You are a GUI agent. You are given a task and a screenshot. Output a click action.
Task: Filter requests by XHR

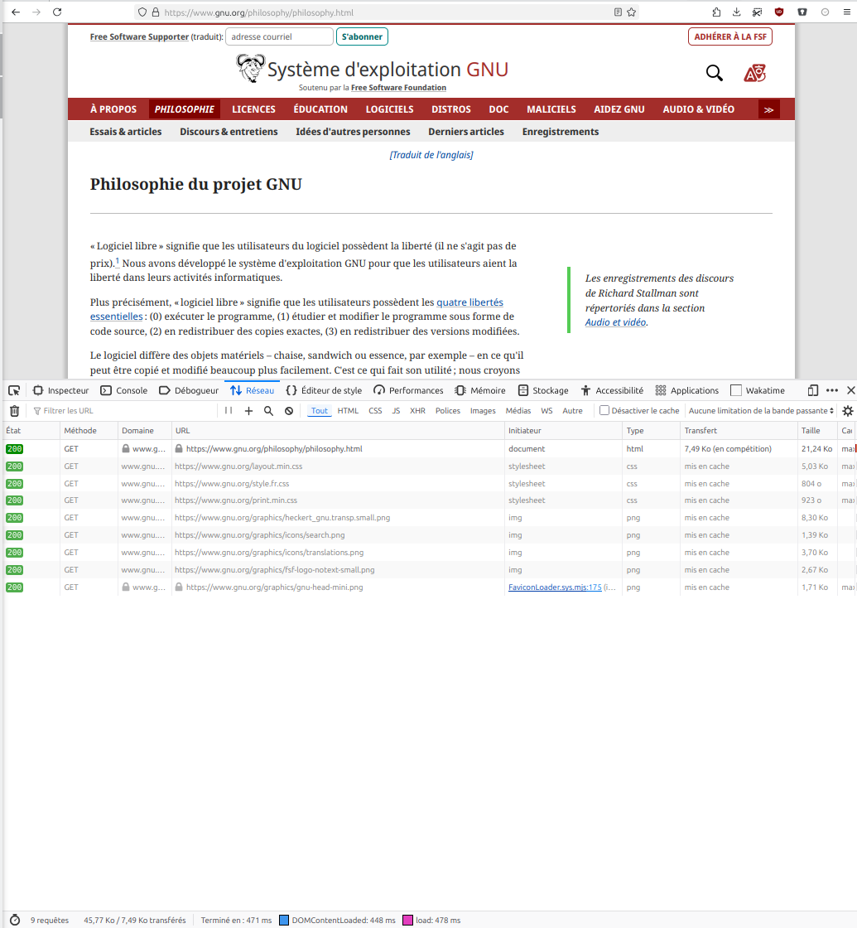pyautogui.click(x=417, y=411)
